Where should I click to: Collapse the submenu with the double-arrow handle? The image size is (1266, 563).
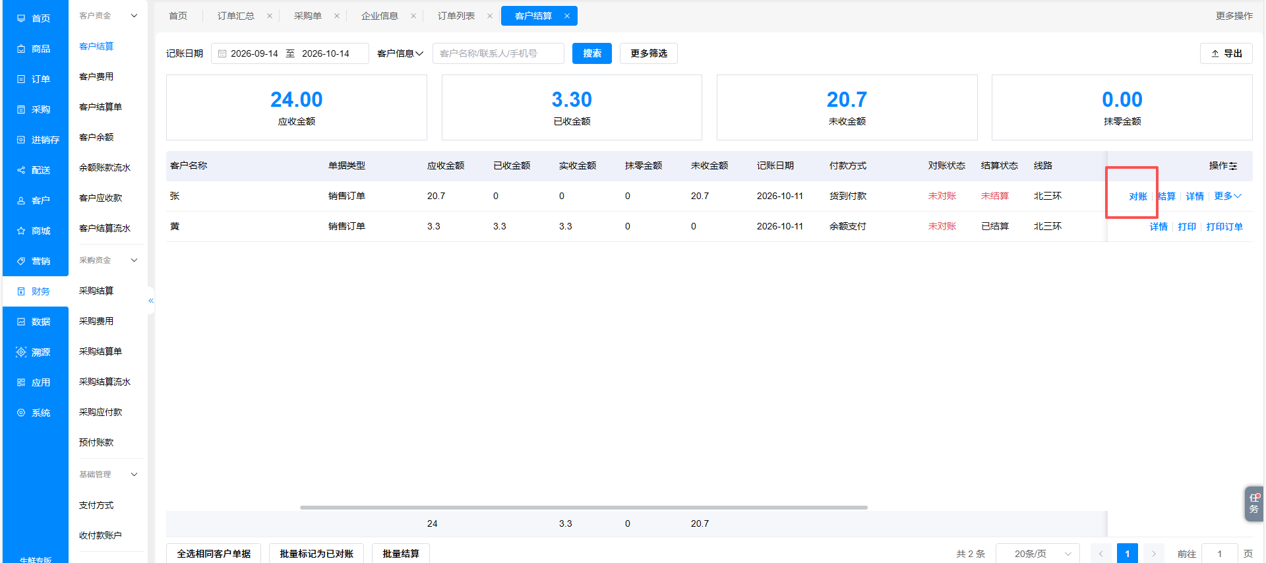coord(151,301)
